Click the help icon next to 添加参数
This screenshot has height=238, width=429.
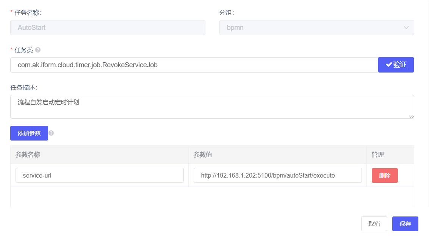(51, 133)
